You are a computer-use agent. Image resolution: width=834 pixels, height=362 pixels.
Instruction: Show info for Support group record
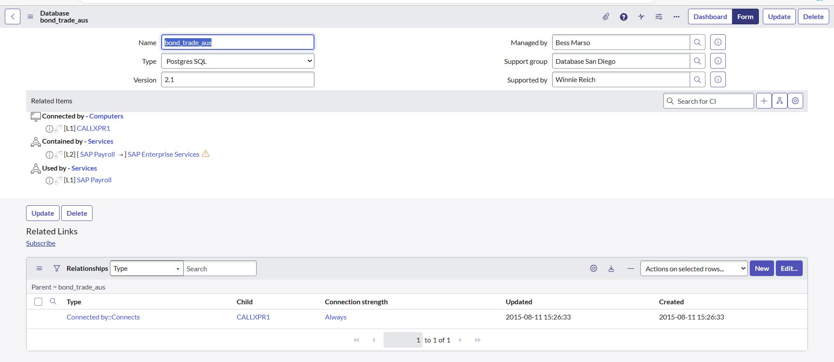click(718, 61)
